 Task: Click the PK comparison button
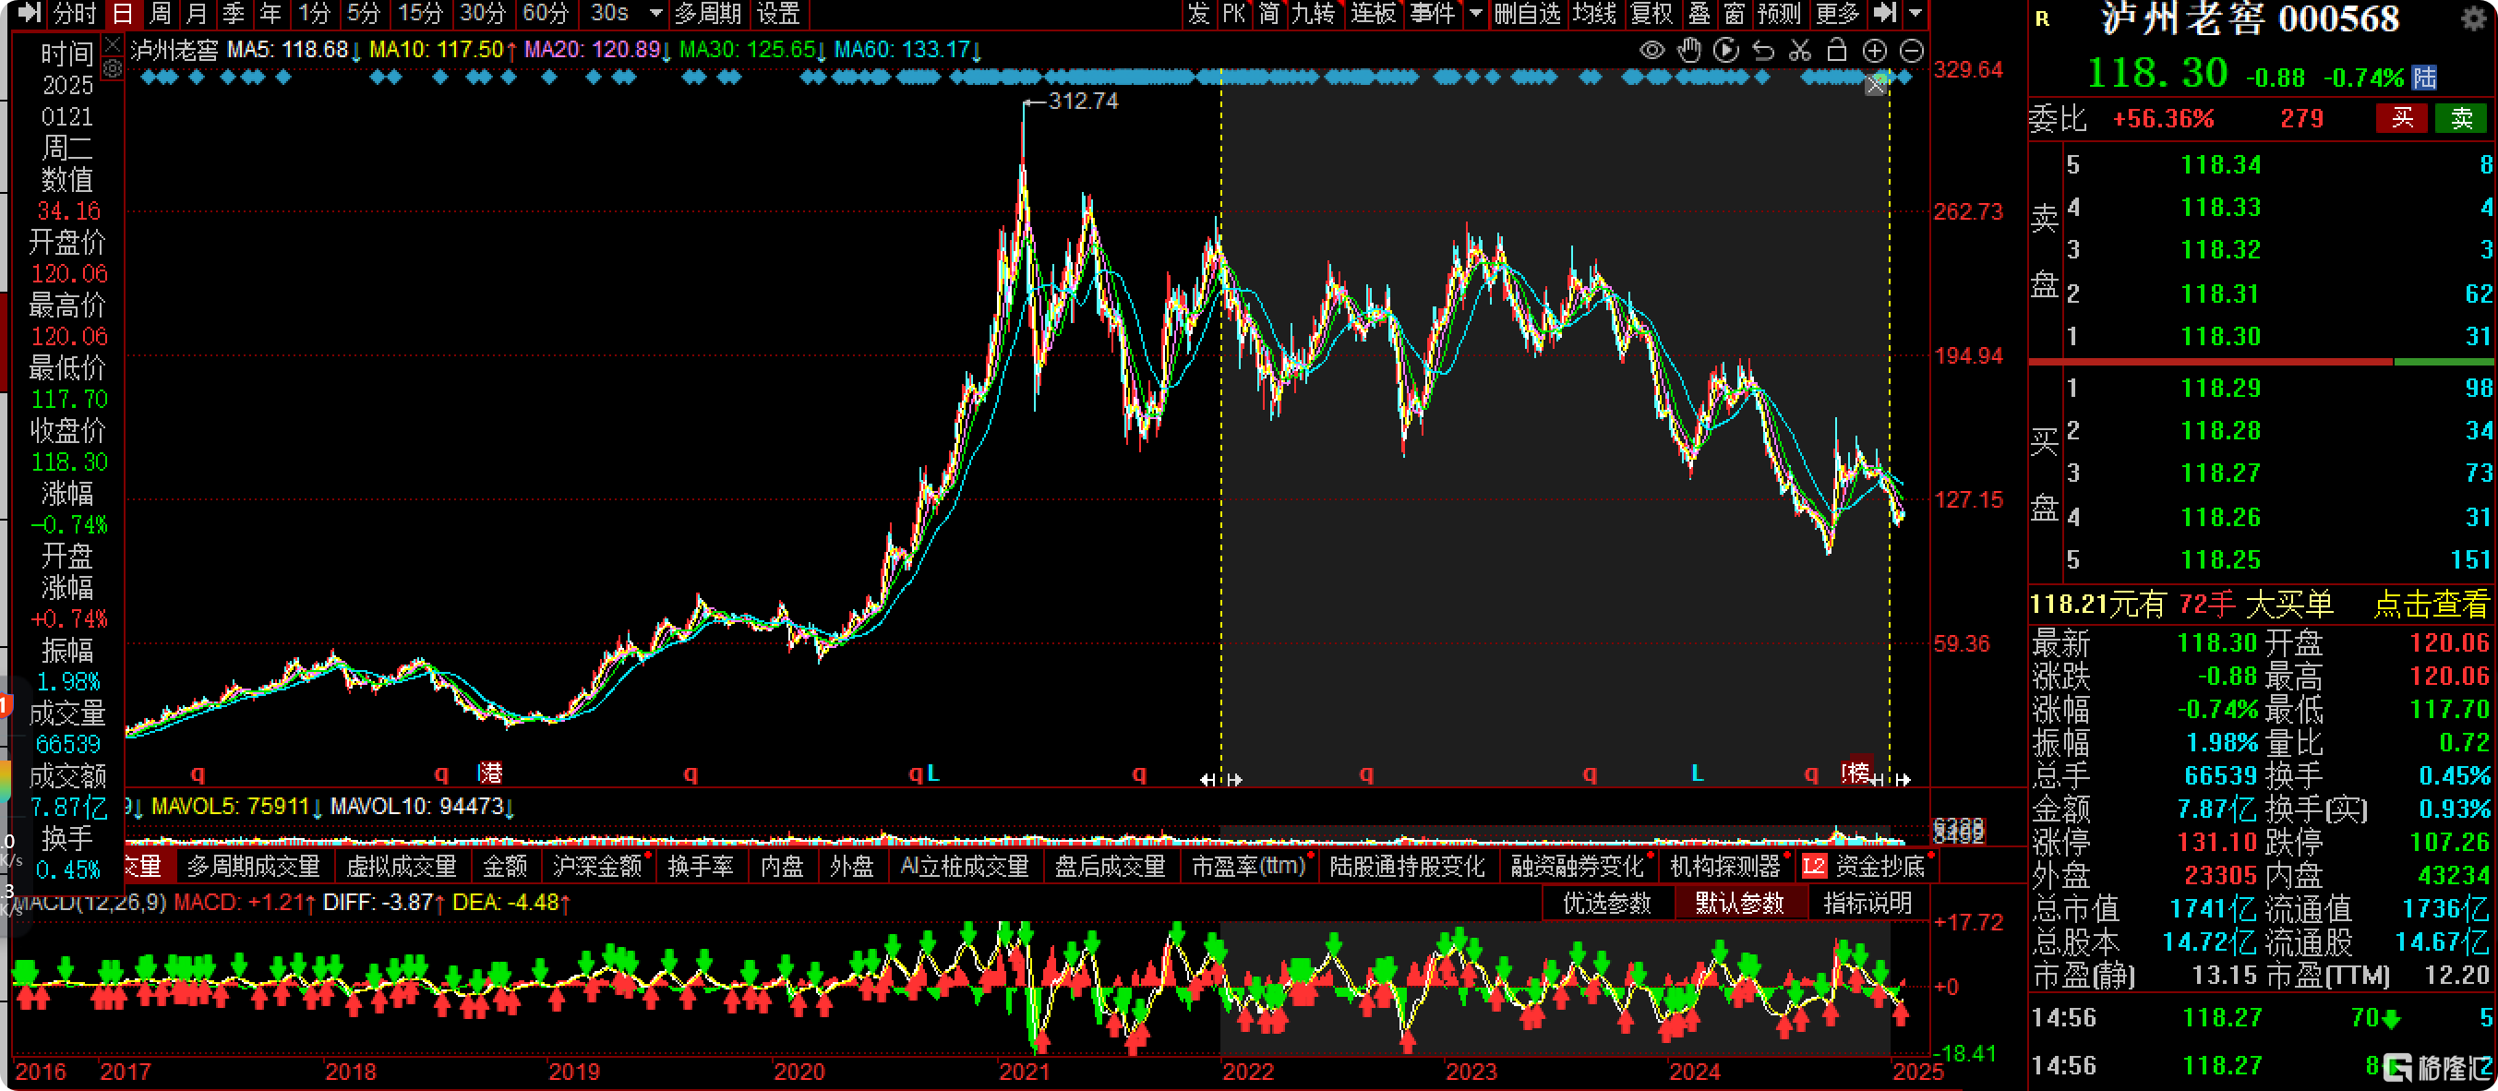(1233, 13)
